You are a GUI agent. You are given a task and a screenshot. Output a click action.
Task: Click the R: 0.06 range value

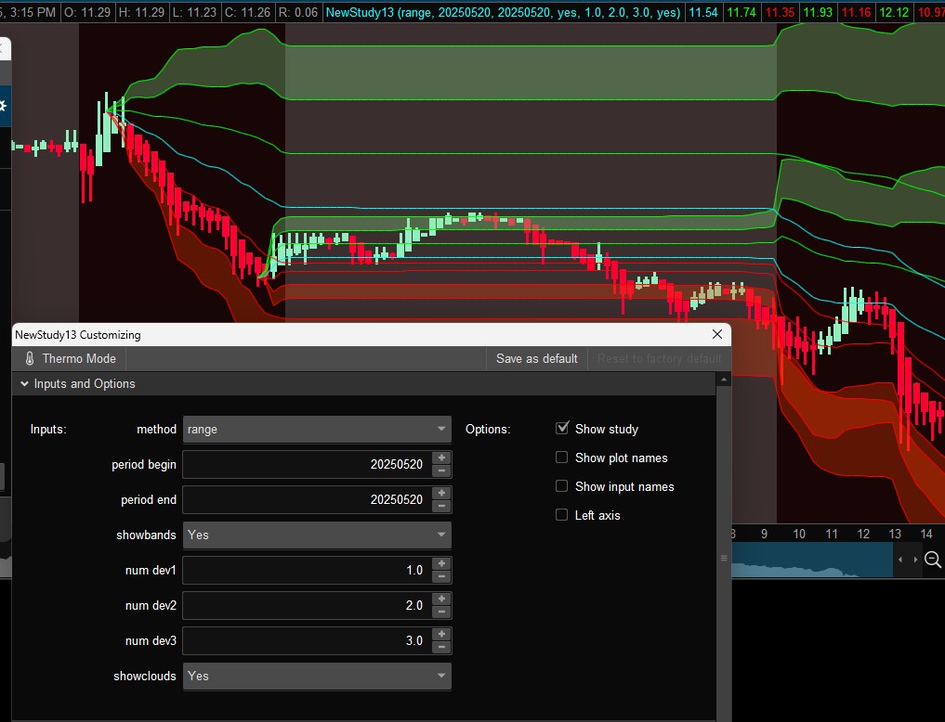tap(298, 12)
